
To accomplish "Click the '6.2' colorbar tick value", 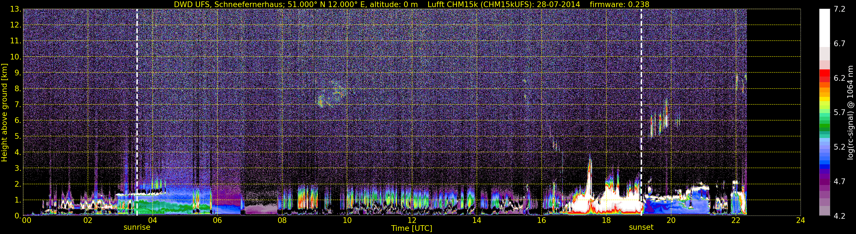I will [x=840, y=78].
